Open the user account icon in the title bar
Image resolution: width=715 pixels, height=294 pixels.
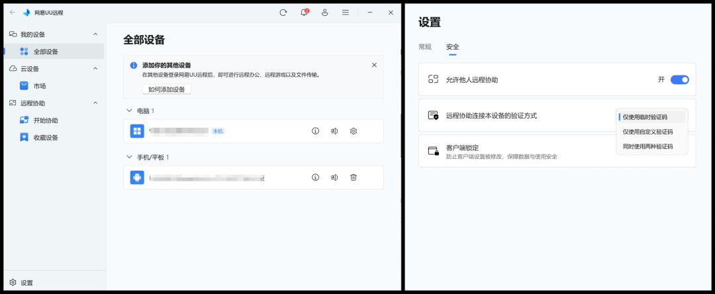324,13
